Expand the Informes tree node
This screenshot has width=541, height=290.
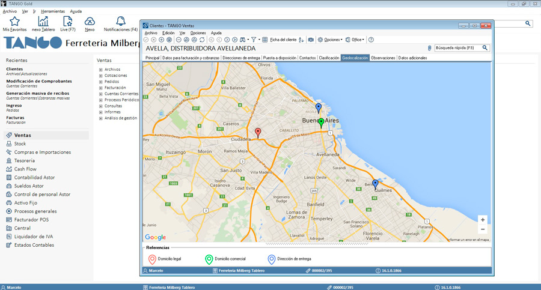click(101, 112)
